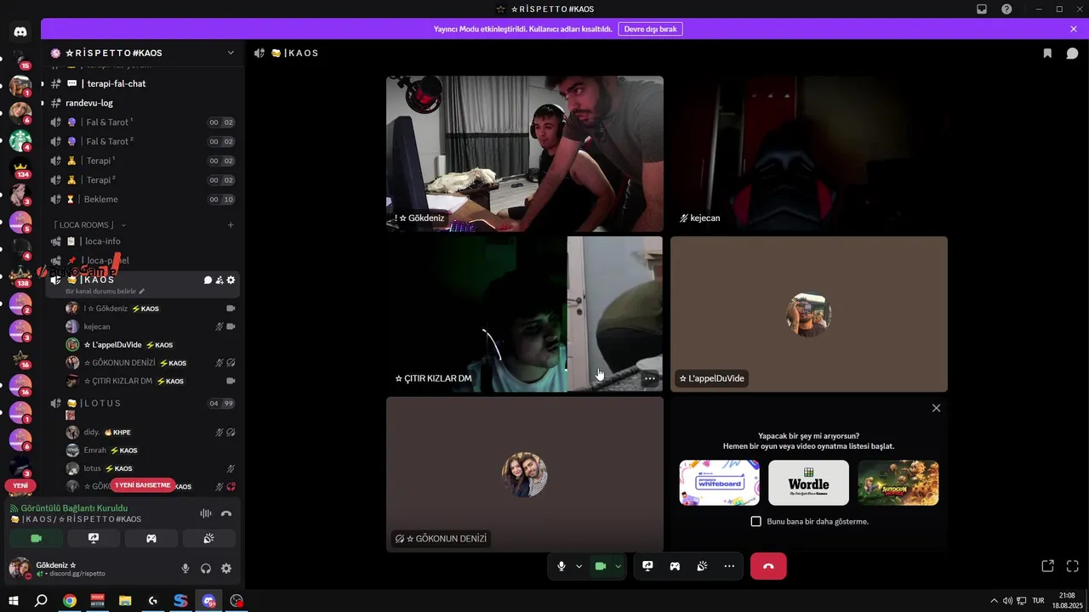Close the activity suggestion card
Screen dimensions: 1089x612
pos(936,408)
